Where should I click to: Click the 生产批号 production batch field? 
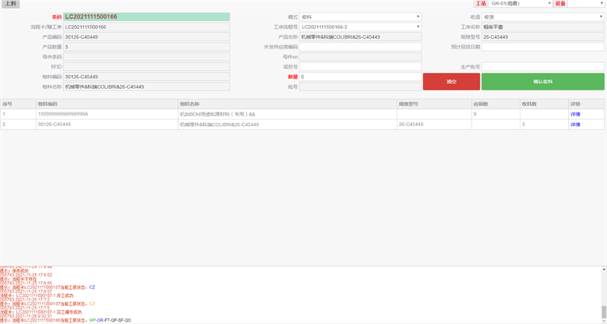tap(542, 66)
